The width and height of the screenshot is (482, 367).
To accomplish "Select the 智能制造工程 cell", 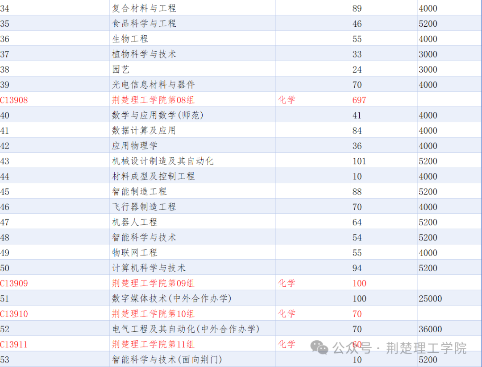I will click(139, 192).
